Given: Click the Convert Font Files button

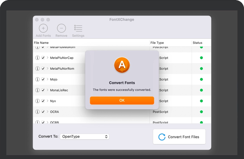Looking at the screenshot, I should pos(179,137).
